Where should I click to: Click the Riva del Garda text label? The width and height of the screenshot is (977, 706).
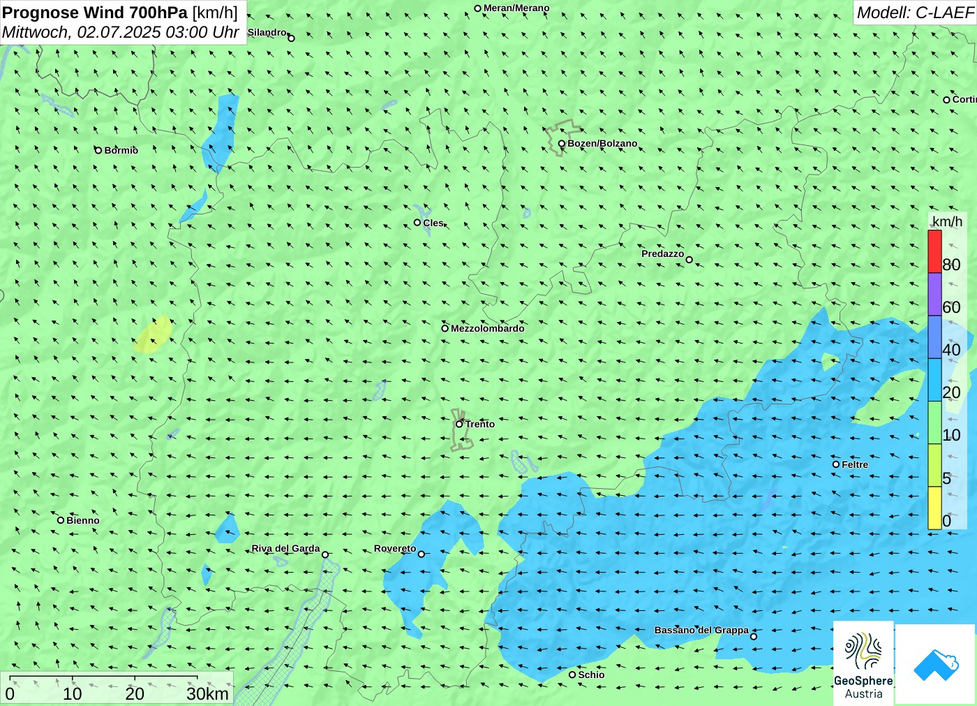pyautogui.click(x=286, y=549)
